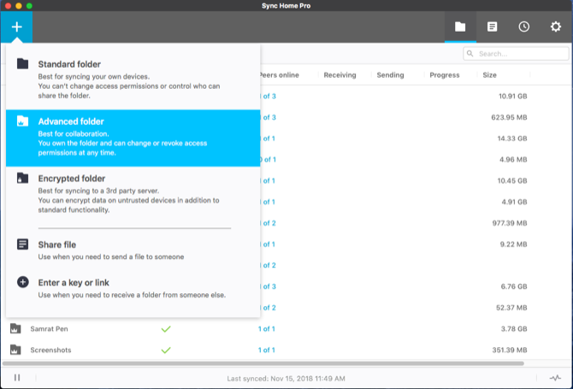Show the network activity pulse icon

[554, 377]
